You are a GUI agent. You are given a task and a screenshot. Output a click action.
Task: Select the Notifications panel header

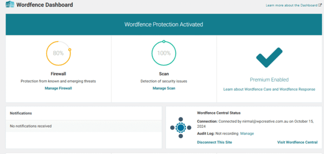[x=21, y=113]
